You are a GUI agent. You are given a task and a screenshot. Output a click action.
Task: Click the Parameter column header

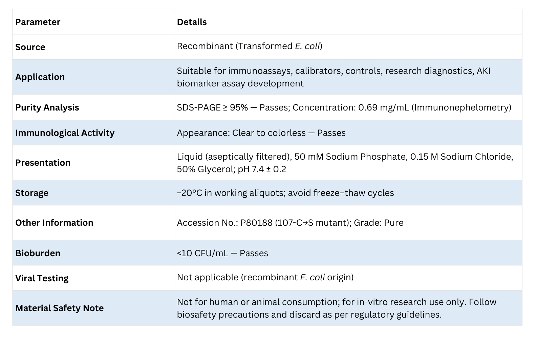(x=38, y=22)
